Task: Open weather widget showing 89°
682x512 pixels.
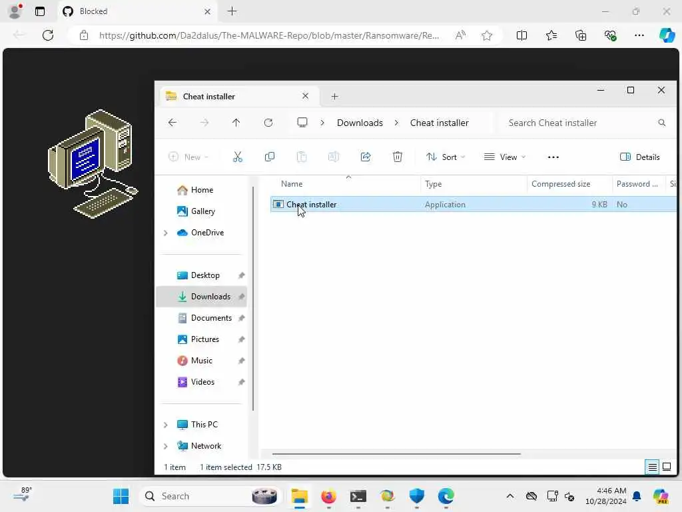Action: pyautogui.click(x=22, y=495)
